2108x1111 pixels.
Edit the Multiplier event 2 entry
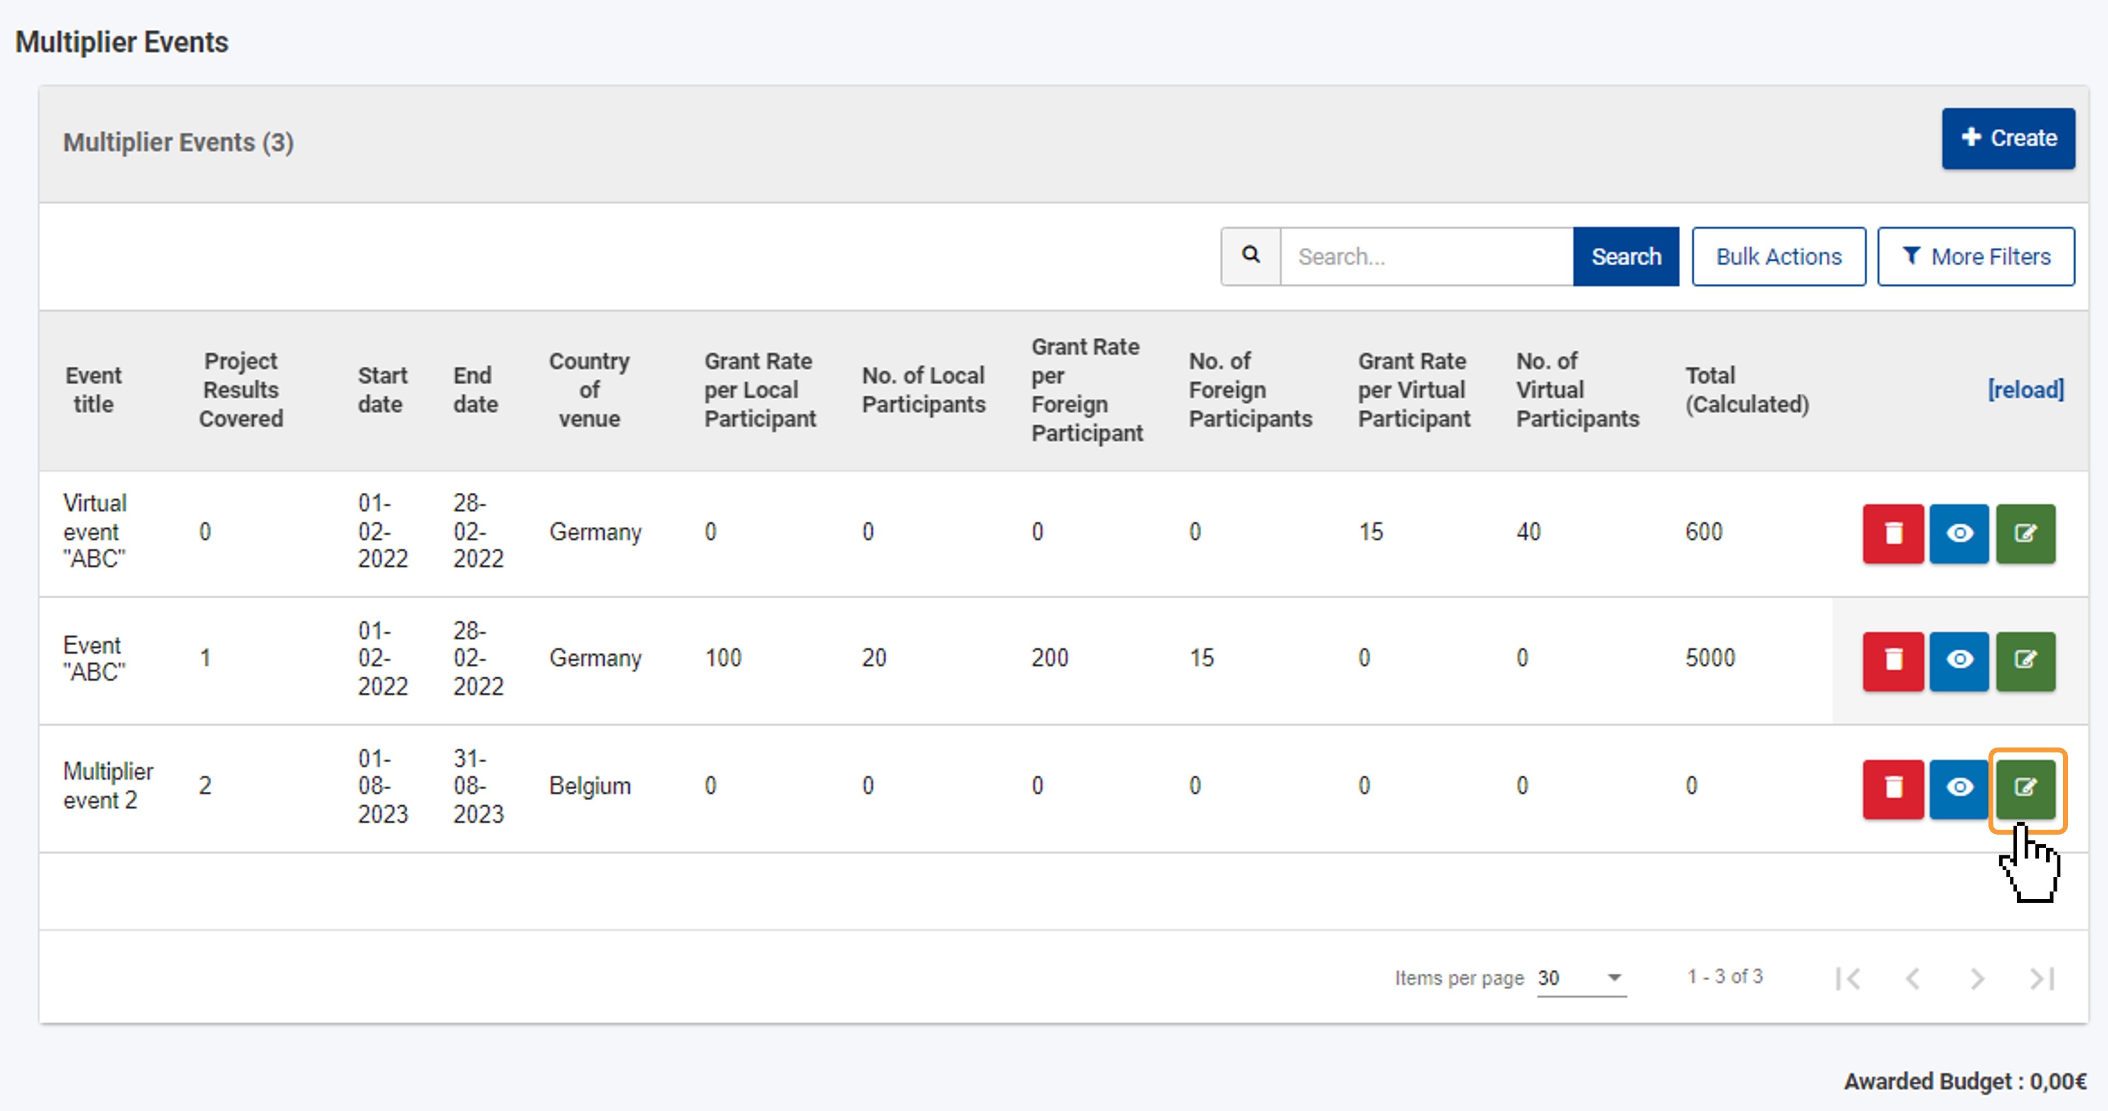point(2025,788)
